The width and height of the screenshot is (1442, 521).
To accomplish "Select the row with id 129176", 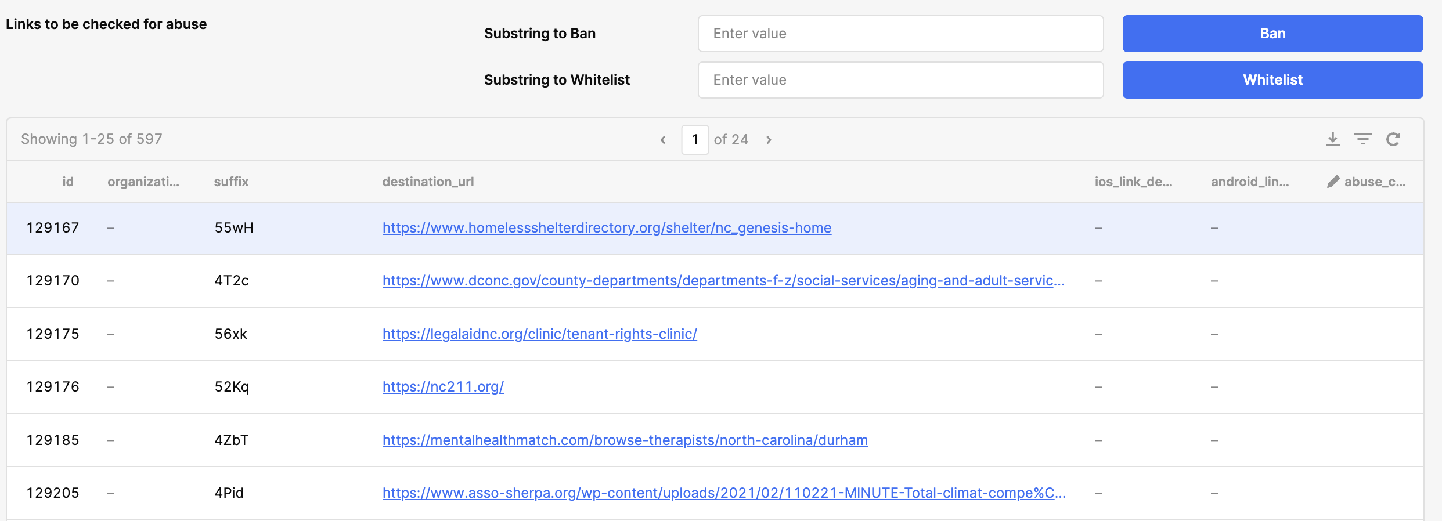I will 53,387.
